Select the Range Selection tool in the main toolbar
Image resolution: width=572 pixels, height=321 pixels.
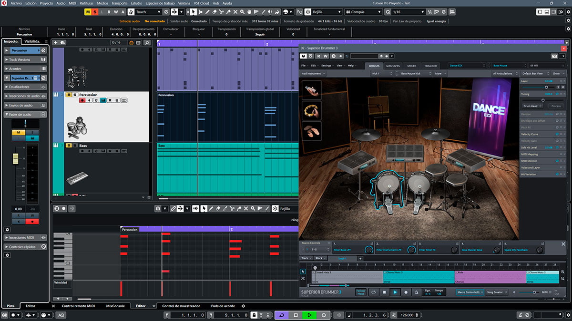pyautogui.click(x=200, y=11)
